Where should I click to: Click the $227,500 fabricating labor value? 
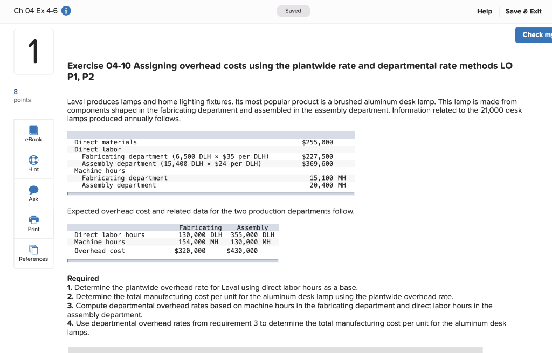coord(317,157)
